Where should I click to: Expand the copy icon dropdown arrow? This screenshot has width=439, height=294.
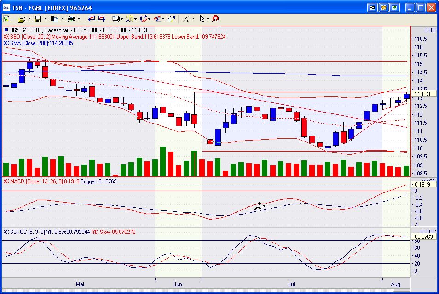coord(62,19)
